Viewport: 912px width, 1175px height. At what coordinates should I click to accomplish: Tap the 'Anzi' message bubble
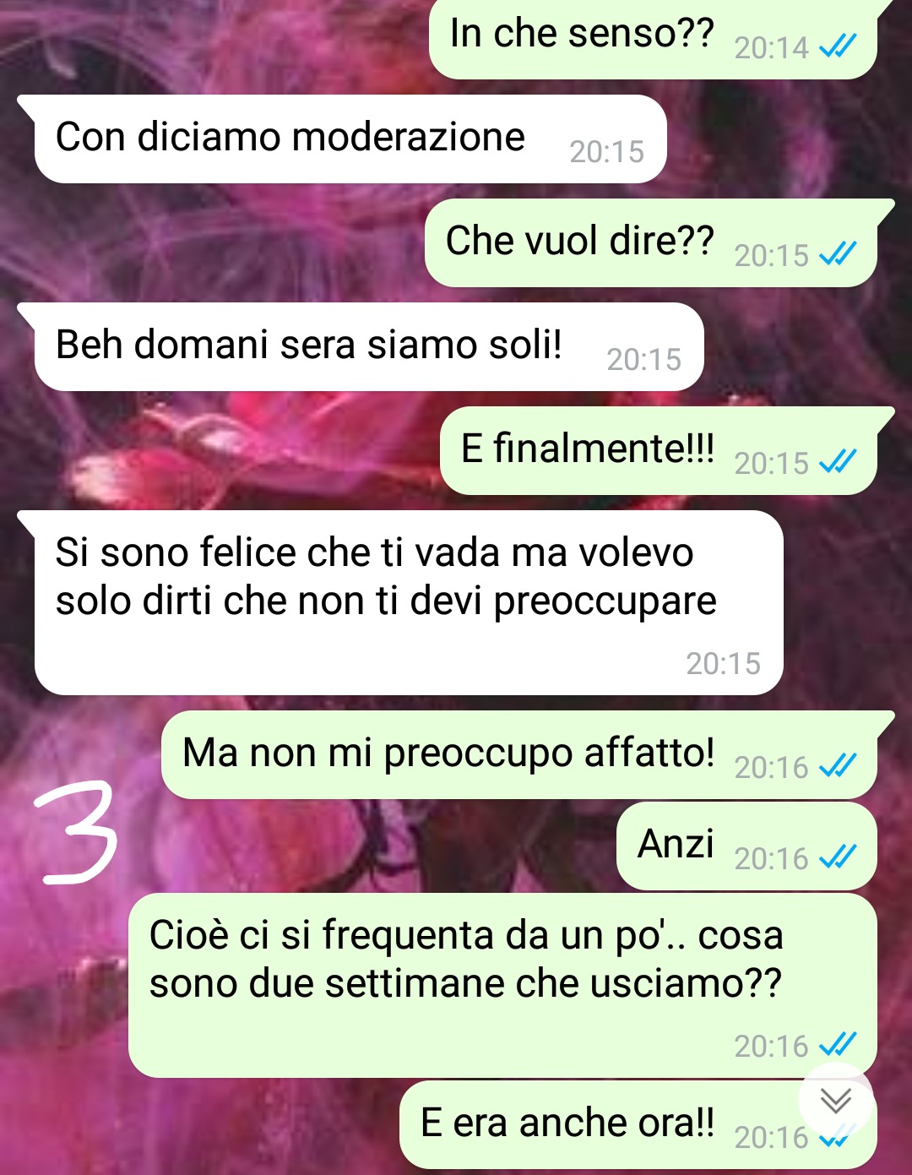point(746,846)
